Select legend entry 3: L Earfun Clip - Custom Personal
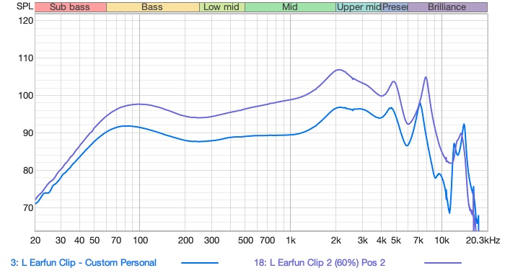505x273 pixels. tap(84, 263)
